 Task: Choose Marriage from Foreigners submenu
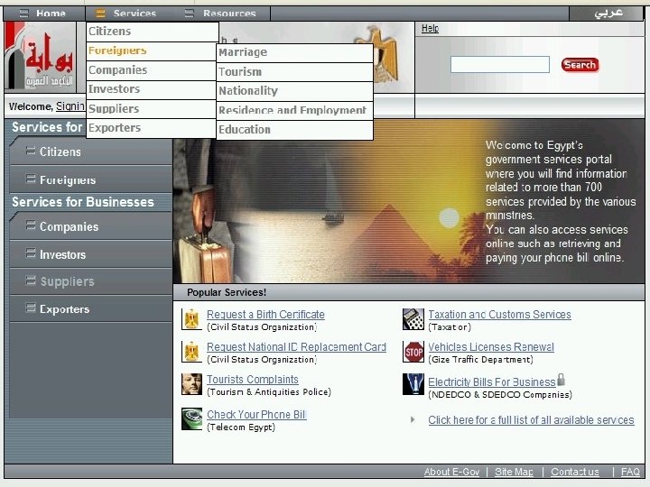(294, 52)
